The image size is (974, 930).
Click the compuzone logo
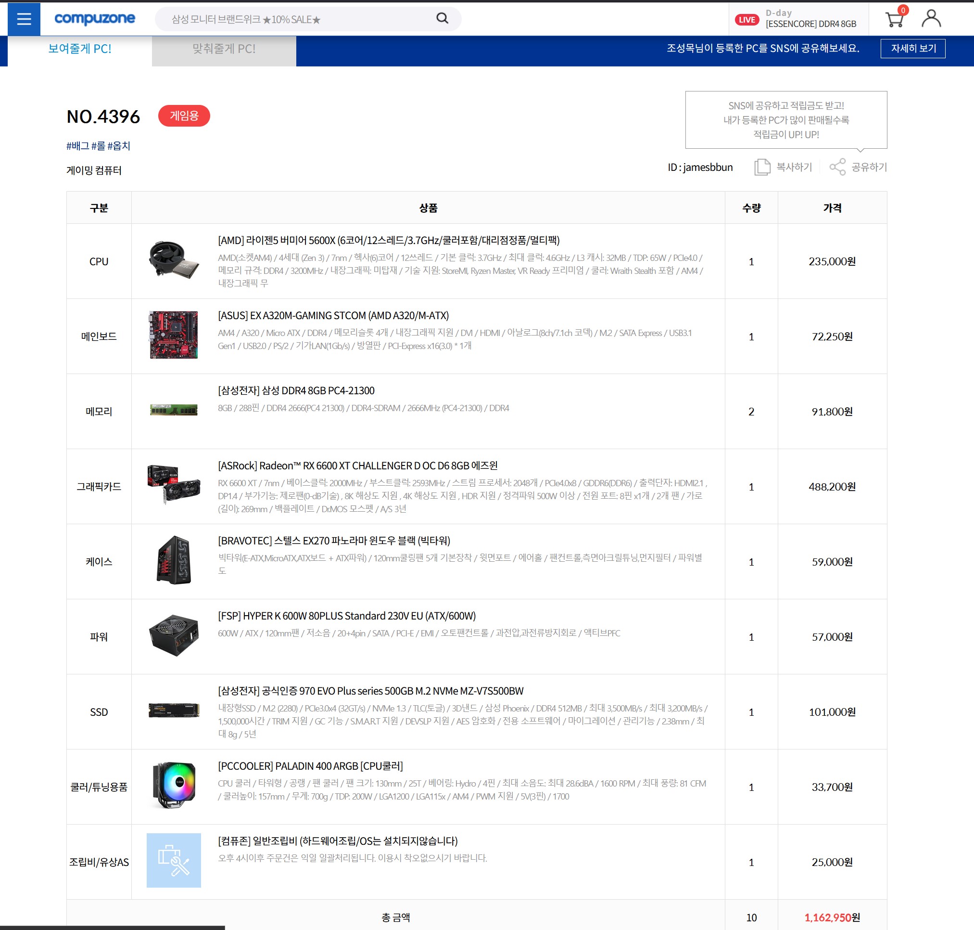[x=95, y=19]
